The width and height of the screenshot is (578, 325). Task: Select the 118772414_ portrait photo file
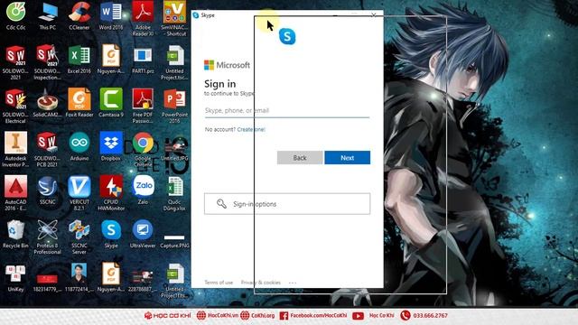pos(79,274)
